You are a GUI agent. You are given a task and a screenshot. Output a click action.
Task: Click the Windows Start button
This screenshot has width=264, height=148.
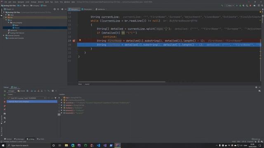coord(3,145)
